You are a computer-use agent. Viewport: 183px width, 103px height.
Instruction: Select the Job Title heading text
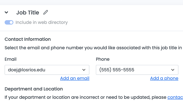(28, 13)
